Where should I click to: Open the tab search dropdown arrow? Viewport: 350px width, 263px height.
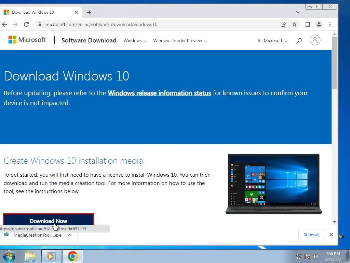tap(298, 12)
